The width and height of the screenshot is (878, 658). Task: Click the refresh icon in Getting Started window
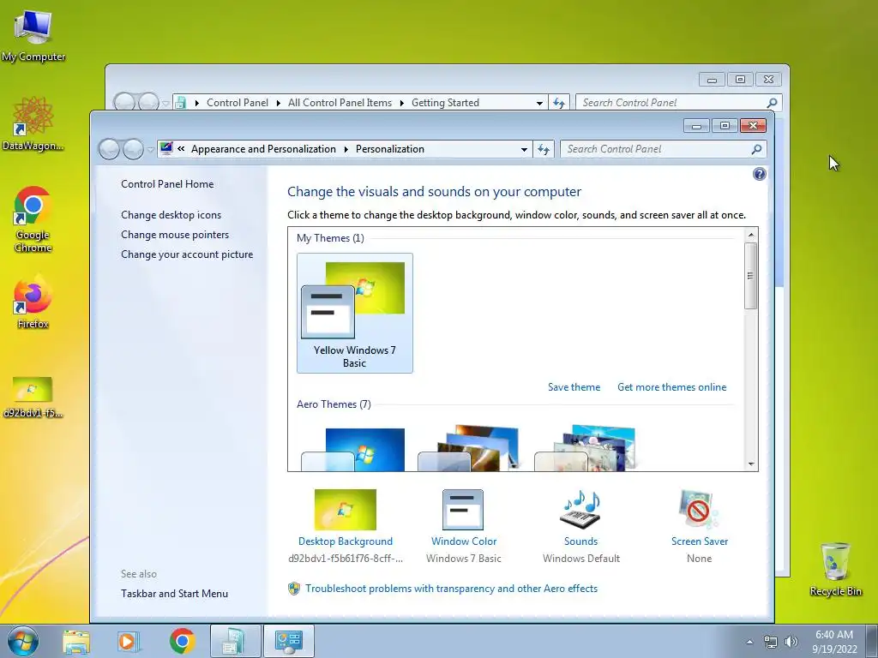pos(559,103)
